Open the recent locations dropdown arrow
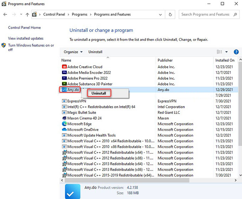Viewport: 242px width, 199px height. coord(21,14)
